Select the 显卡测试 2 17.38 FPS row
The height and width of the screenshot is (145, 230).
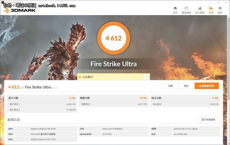click(x=42, y=110)
